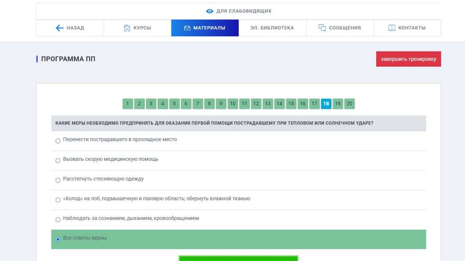Click the label text Расстегнуть стесняющую одежду
Screen dimensions: 465x261
click(x=103, y=179)
